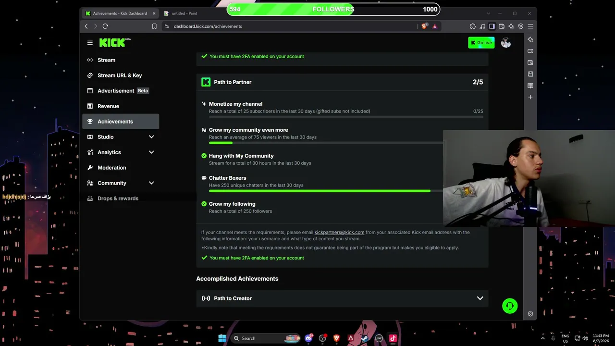Close the Achievements - Kick Dashboard tab

(x=154, y=13)
